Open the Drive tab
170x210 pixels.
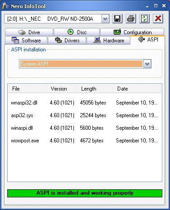point(29,32)
